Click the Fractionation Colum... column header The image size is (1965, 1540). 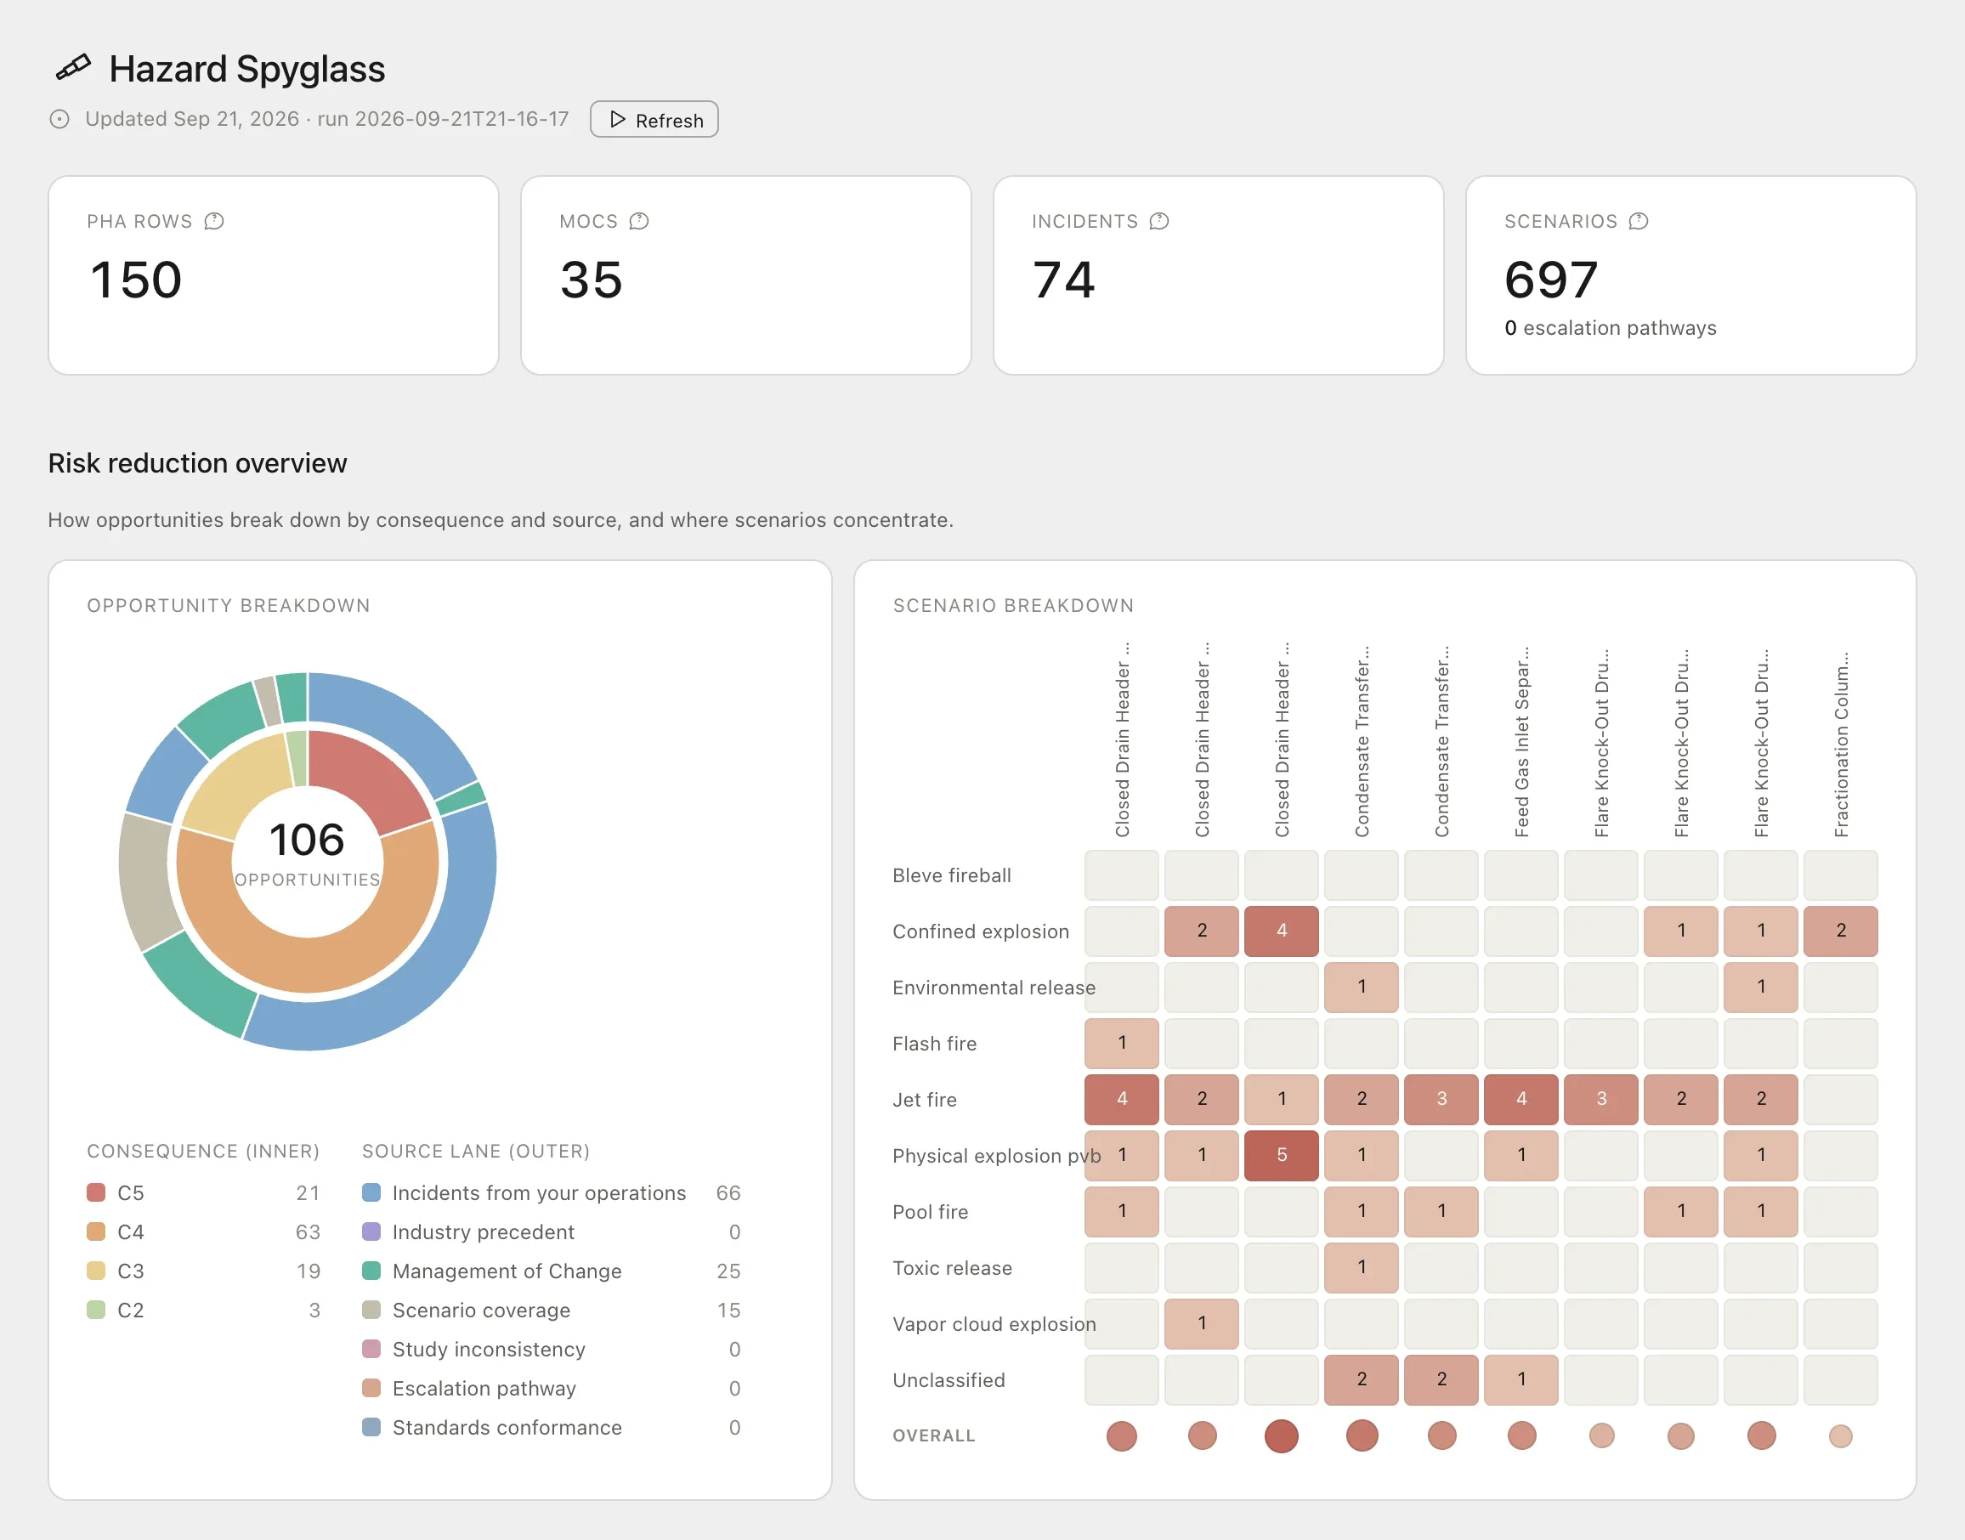point(1841,744)
